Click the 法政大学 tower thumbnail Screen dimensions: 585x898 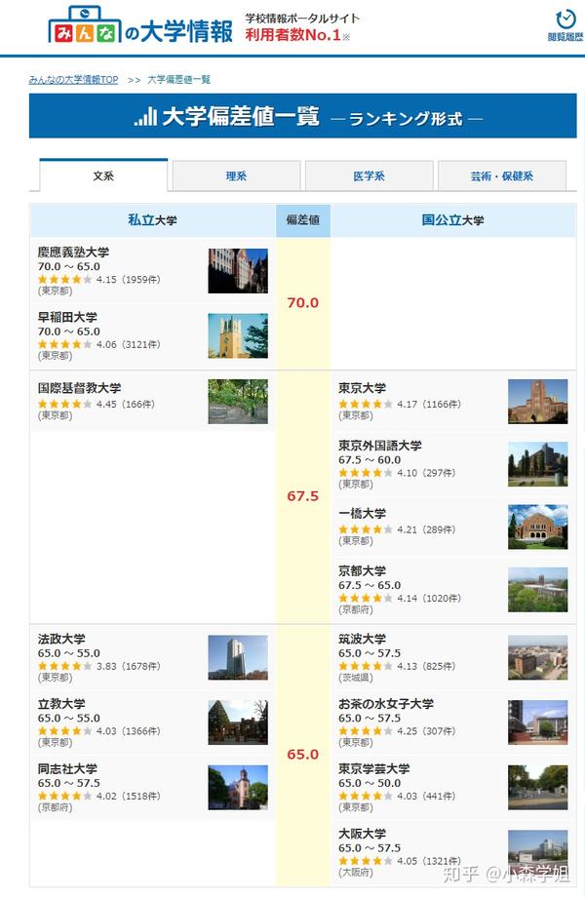coord(238,657)
